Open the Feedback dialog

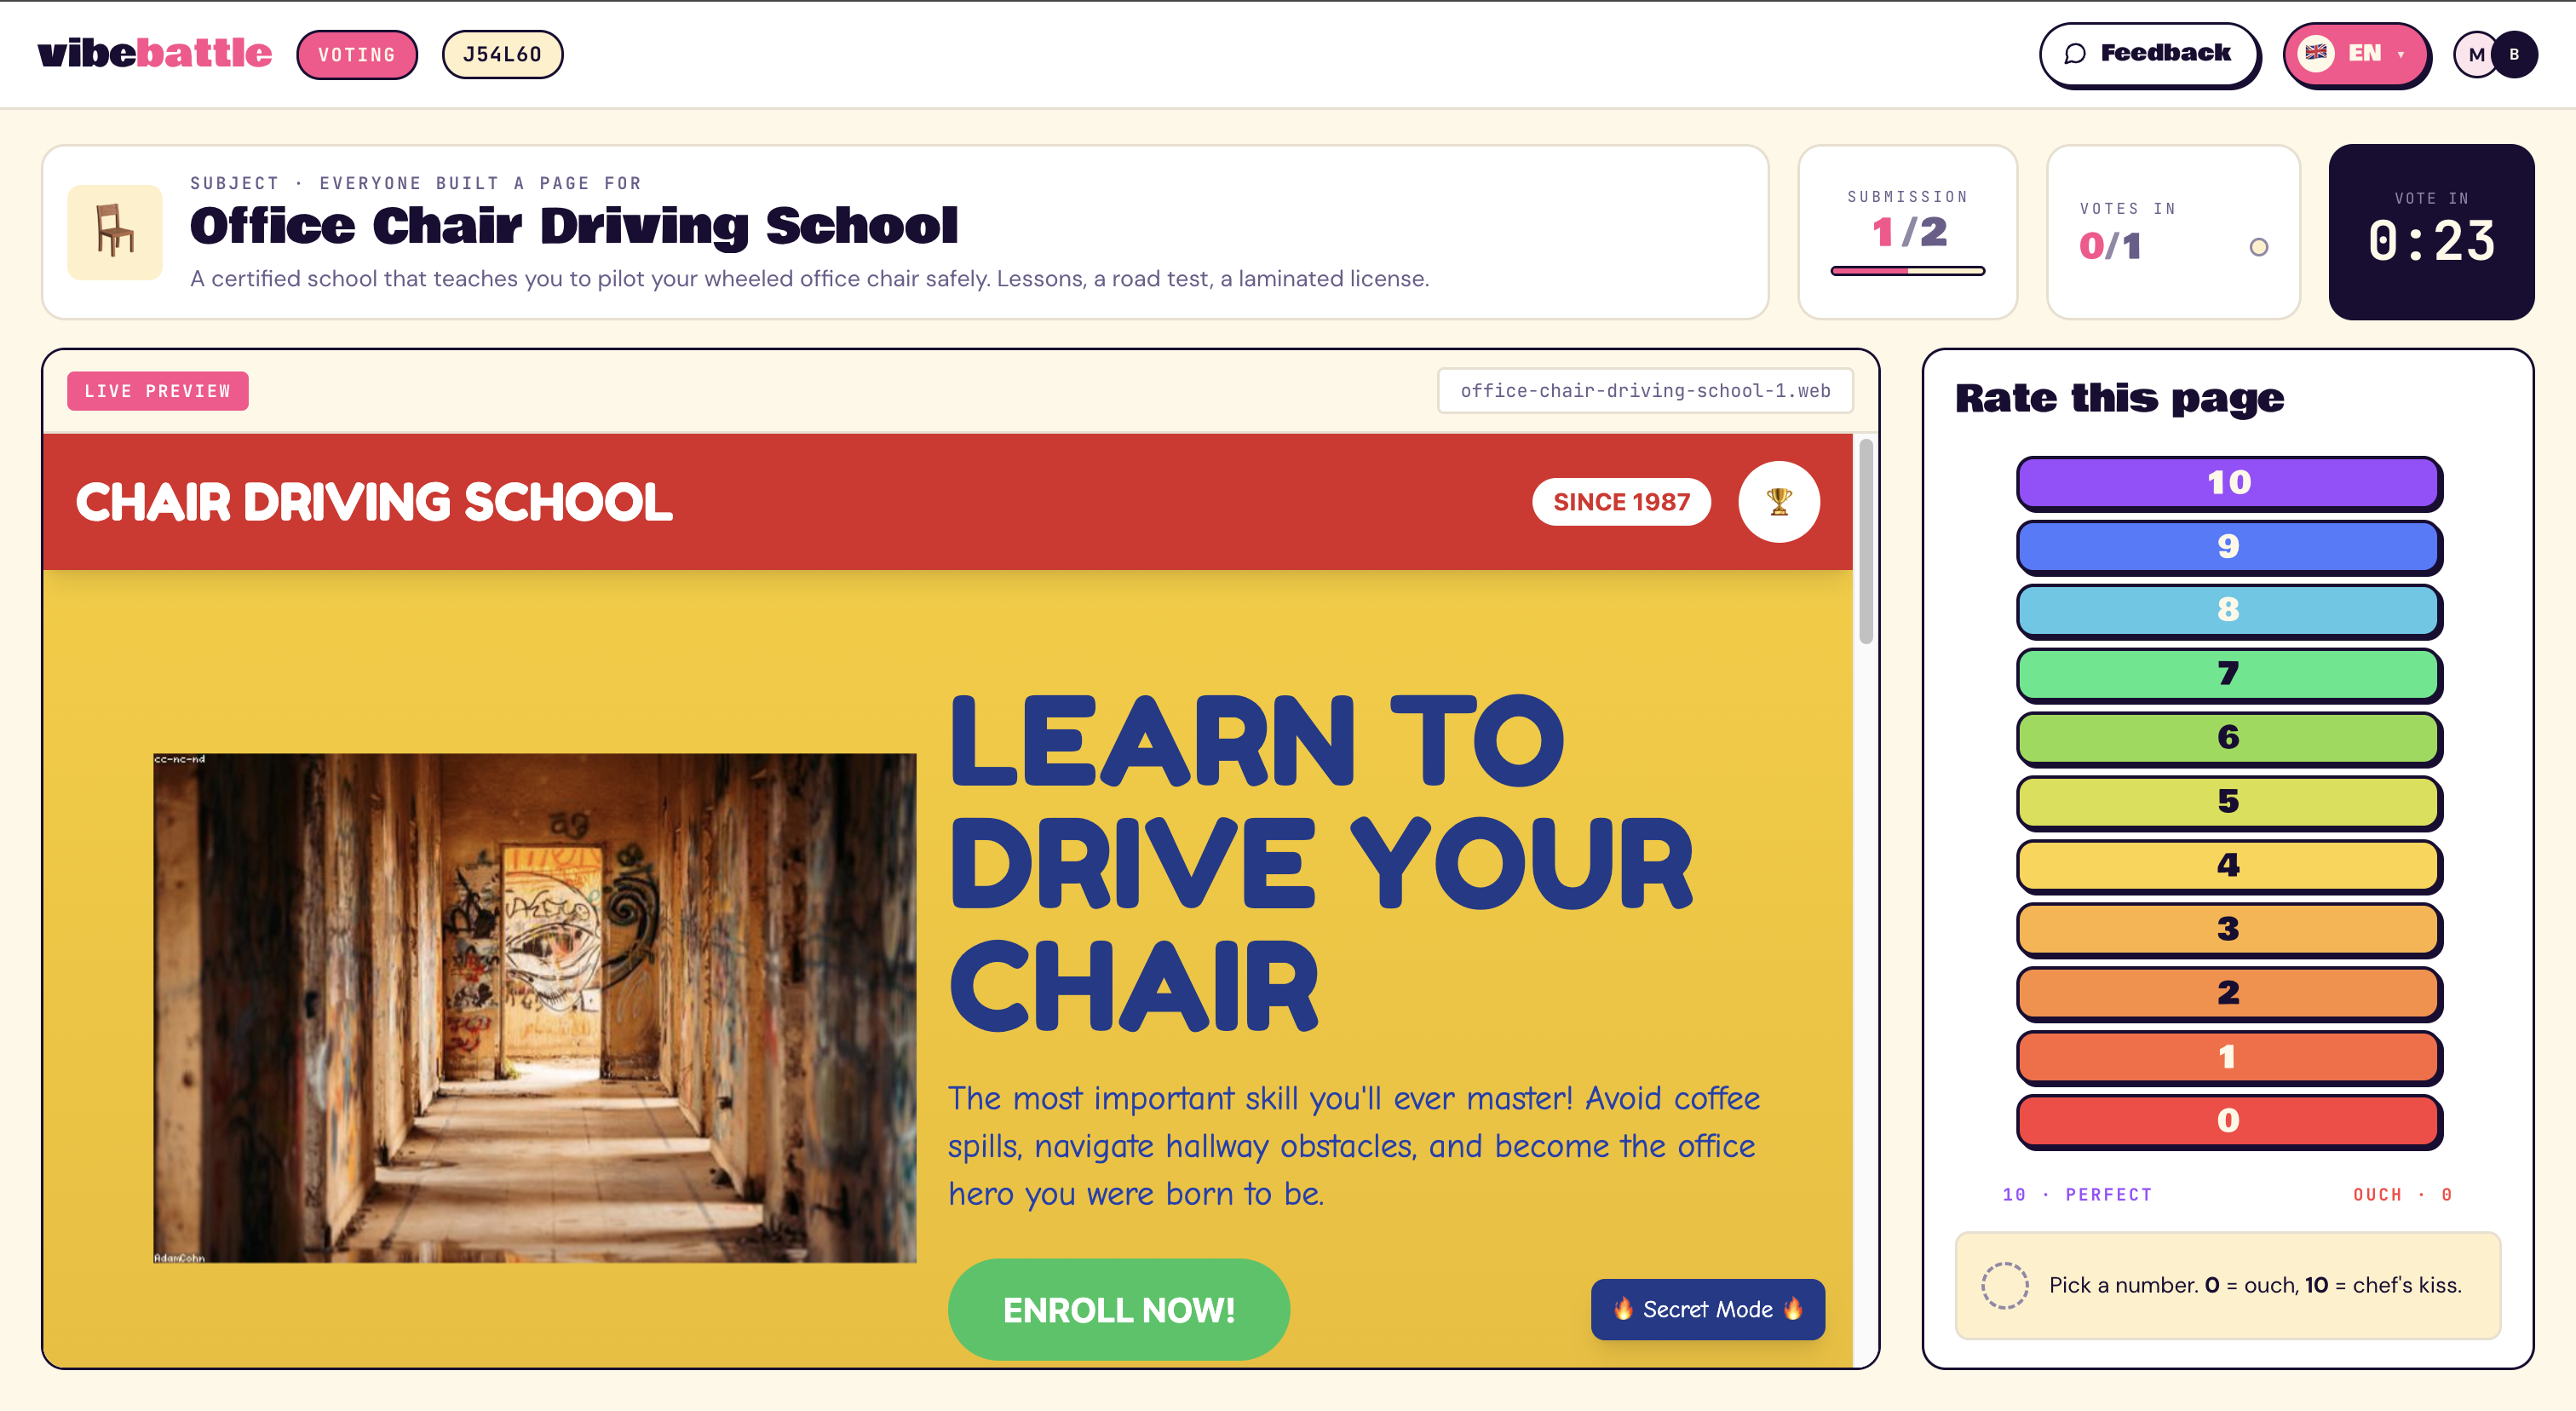(2149, 54)
